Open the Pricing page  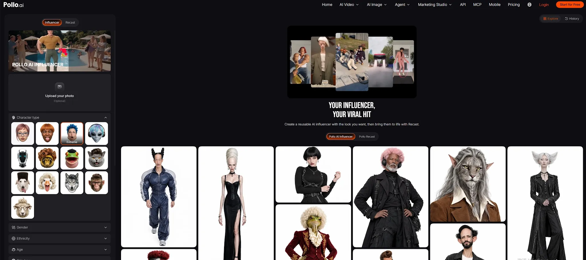point(514,5)
